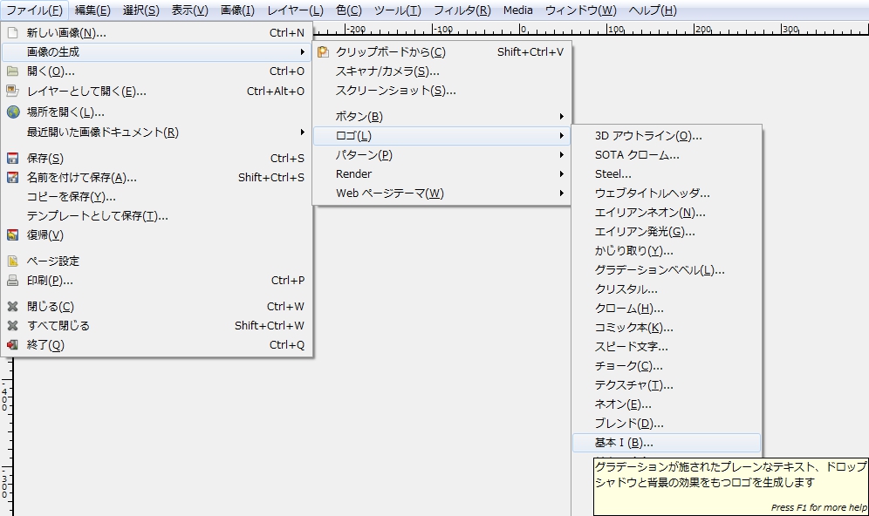Image resolution: width=869 pixels, height=516 pixels.
Task: Click the clipboard icon beside クリップボードから(C)
Action: [x=323, y=52]
